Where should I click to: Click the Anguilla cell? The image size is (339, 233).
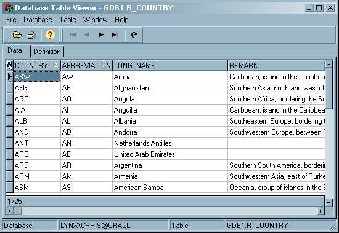pos(170,110)
